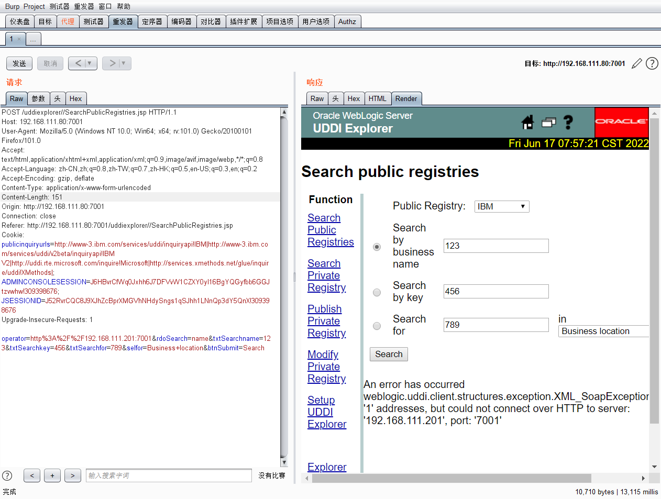Select the Search by key radio button
The image size is (661, 499).
pos(377,292)
